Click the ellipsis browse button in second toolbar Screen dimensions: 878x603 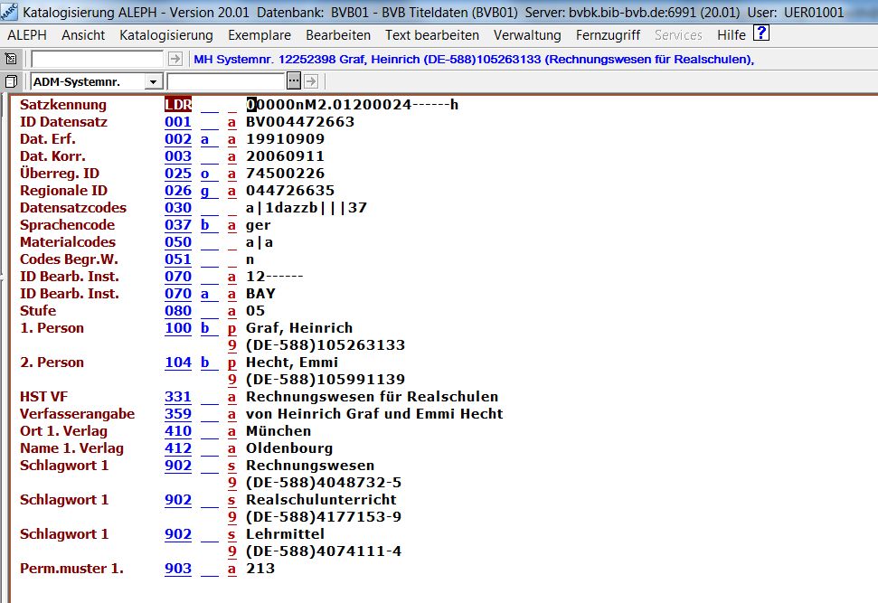[x=293, y=81]
